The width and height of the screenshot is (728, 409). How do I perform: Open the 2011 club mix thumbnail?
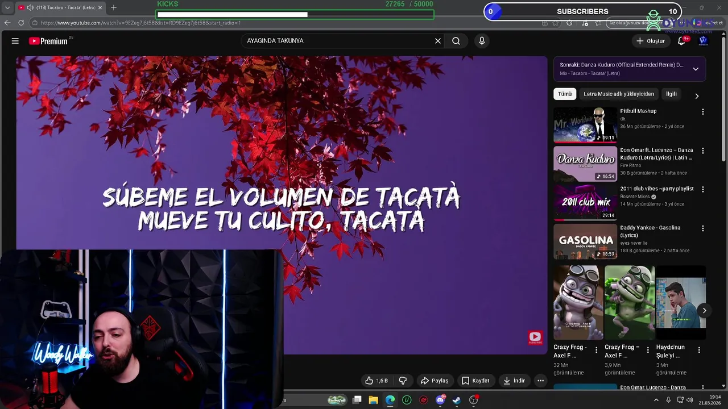(x=585, y=202)
